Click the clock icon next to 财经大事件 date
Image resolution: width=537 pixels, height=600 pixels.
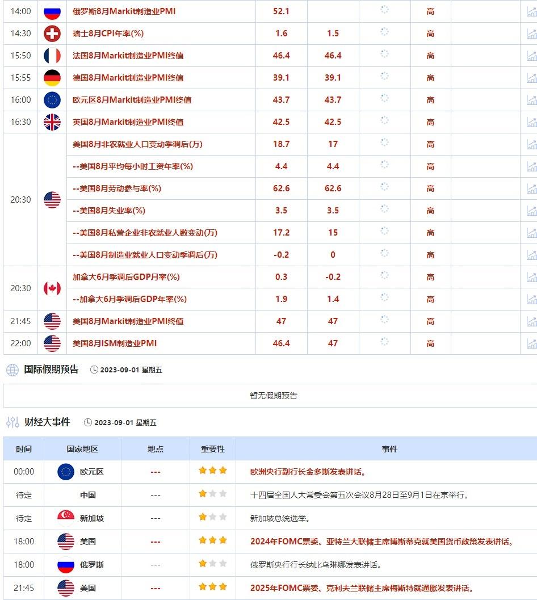click(x=89, y=422)
